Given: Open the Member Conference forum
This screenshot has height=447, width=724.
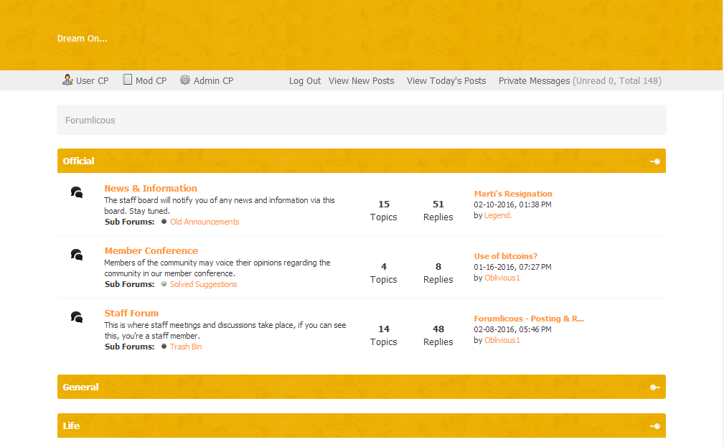Looking at the screenshot, I should [151, 250].
